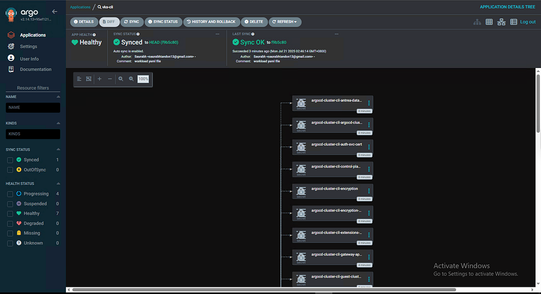Select argocd-cluster-cli-guest-clust secret node
Image resolution: width=541 pixels, height=294 pixels.
333,279
